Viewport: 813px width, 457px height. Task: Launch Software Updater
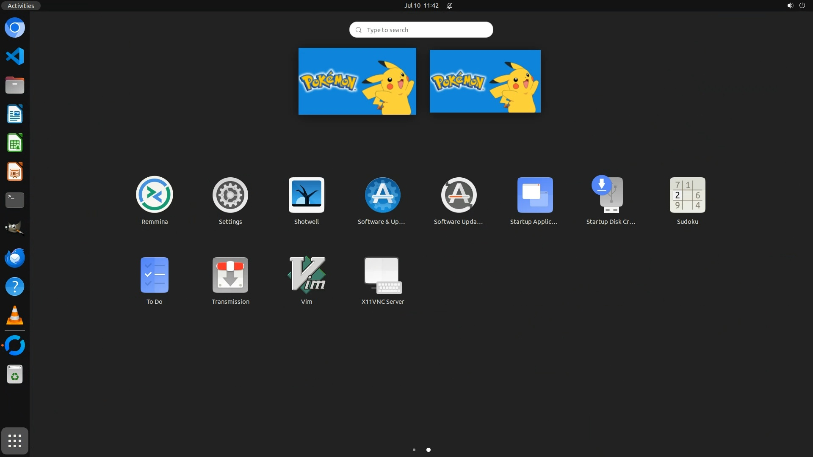pos(459,195)
